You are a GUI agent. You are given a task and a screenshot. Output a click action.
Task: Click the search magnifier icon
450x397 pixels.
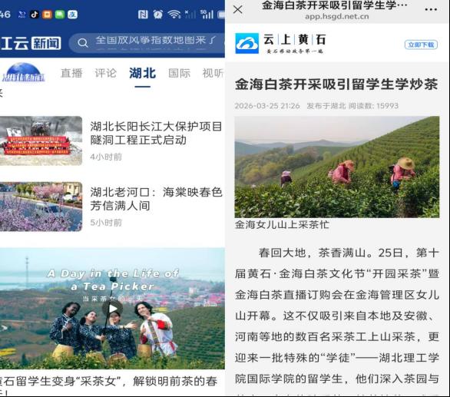coord(83,43)
